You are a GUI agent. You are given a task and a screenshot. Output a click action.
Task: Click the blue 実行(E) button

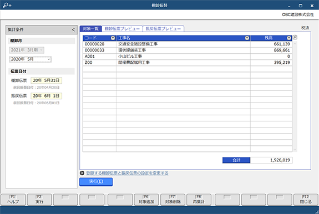click(x=96, y=182)
